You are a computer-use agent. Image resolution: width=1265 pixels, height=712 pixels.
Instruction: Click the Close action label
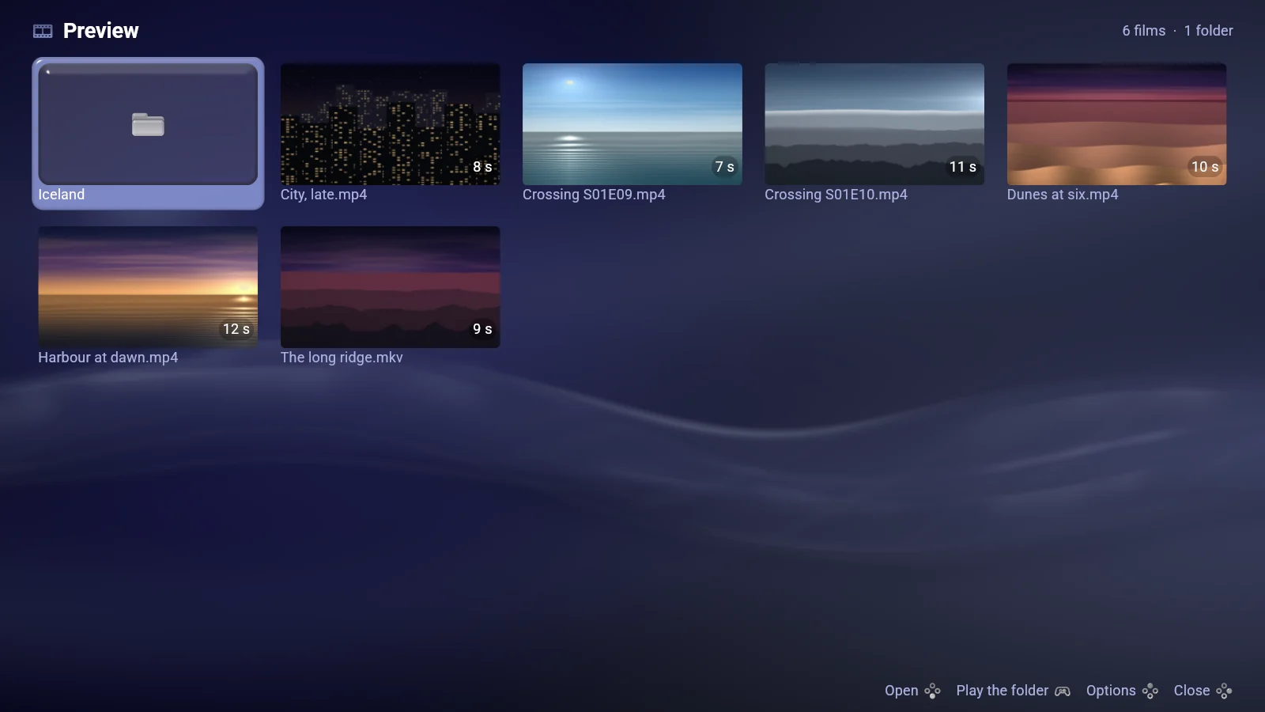pos(1191,691)
